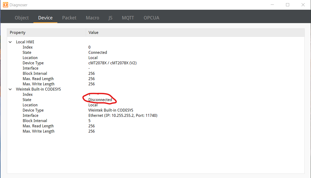This screenshot has width=311, height=178.
Task: Collapse the Local HMI tree group
Action: (10, 42)
